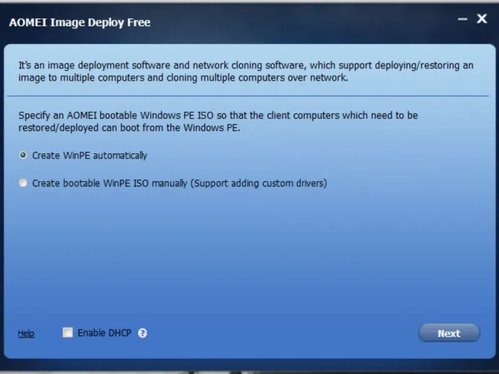Close the AOMEI Image Deploy window
The image size is (499, 374).
482,19
